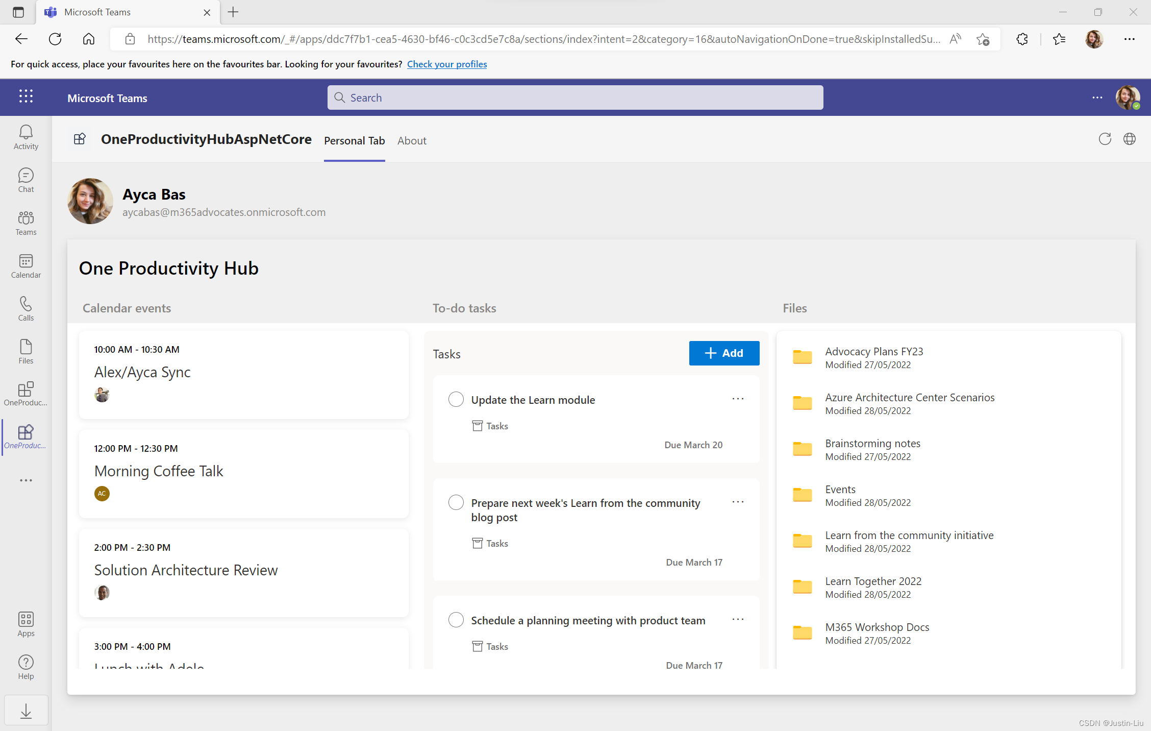Screen dimensions: 1151x731
Task: Click Alex/Ayca Sync attendee avatar
Action: 102,394
